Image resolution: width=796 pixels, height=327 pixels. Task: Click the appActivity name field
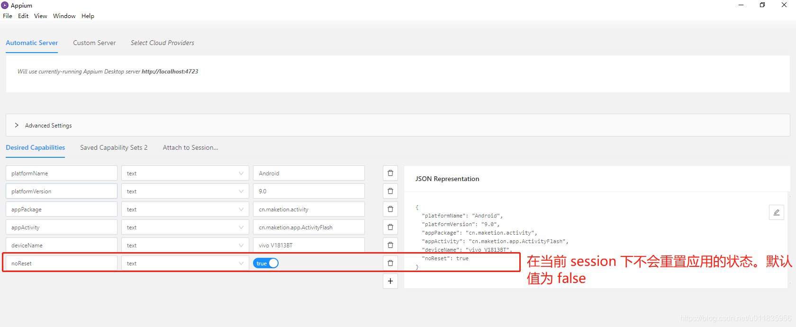pyautogui.click(x=62, y=227)
